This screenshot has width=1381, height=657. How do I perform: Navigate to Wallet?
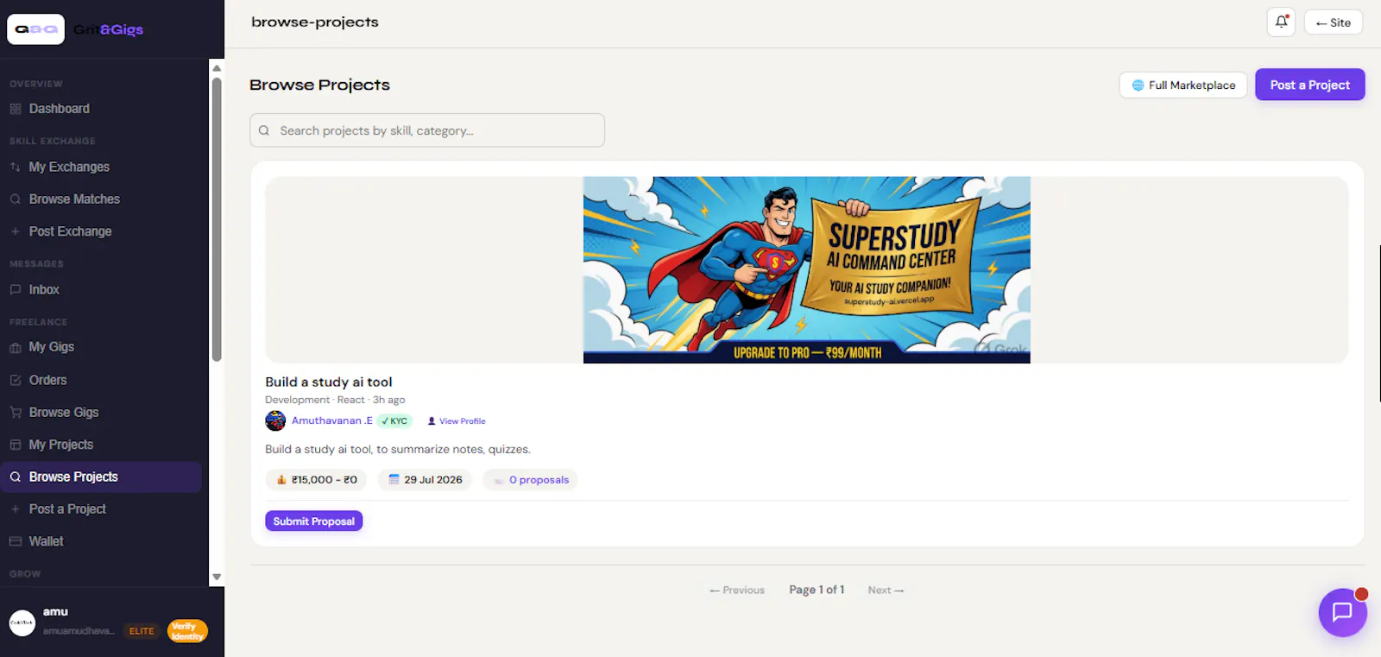[101, 541]
